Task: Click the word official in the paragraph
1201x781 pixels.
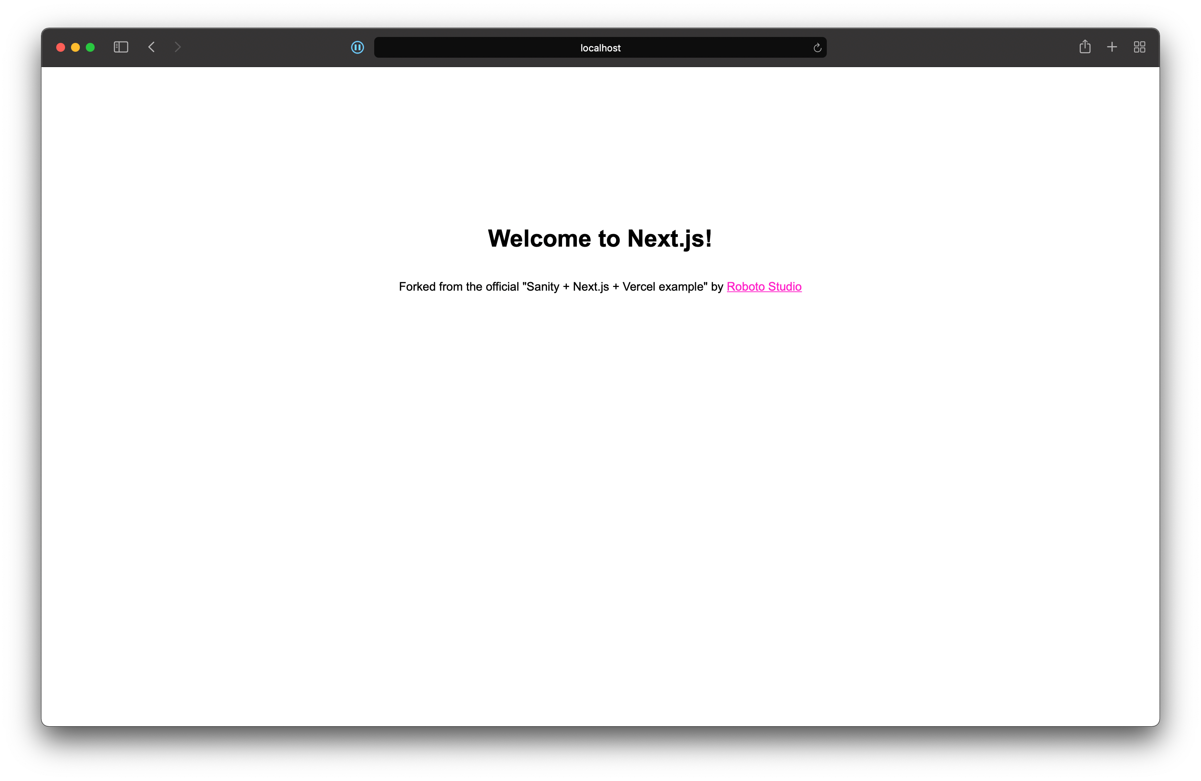Action: click(502, 287)
